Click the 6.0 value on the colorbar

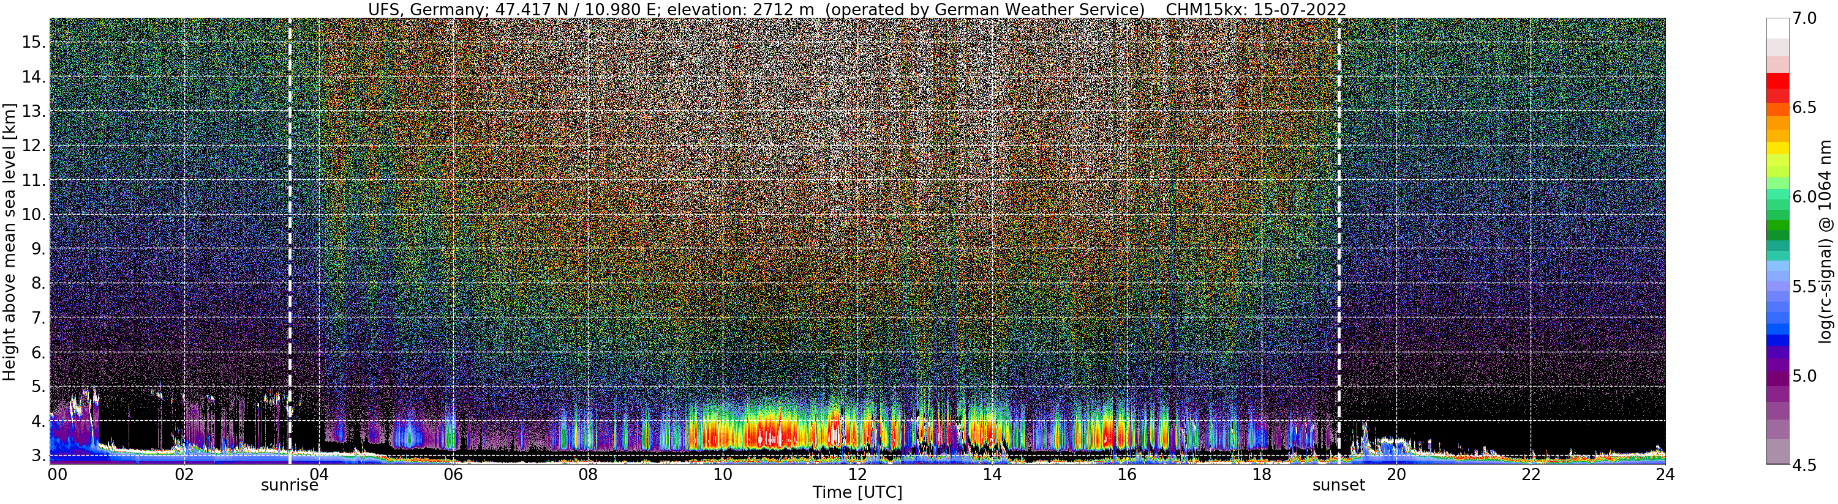[x=1805, y=197]
